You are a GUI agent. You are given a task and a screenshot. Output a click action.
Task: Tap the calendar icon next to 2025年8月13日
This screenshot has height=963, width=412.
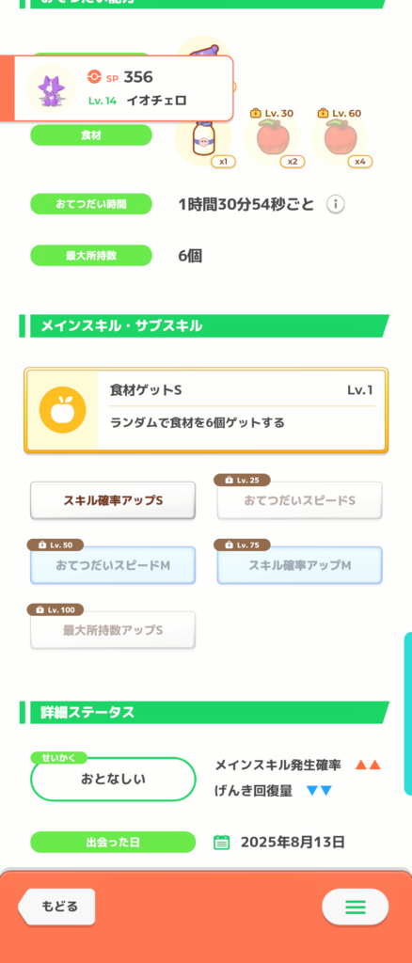click(x=222, y=842)
